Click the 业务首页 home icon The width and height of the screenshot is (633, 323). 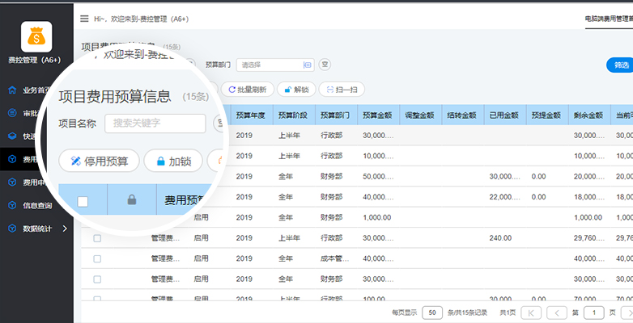(x=12, y=90)
